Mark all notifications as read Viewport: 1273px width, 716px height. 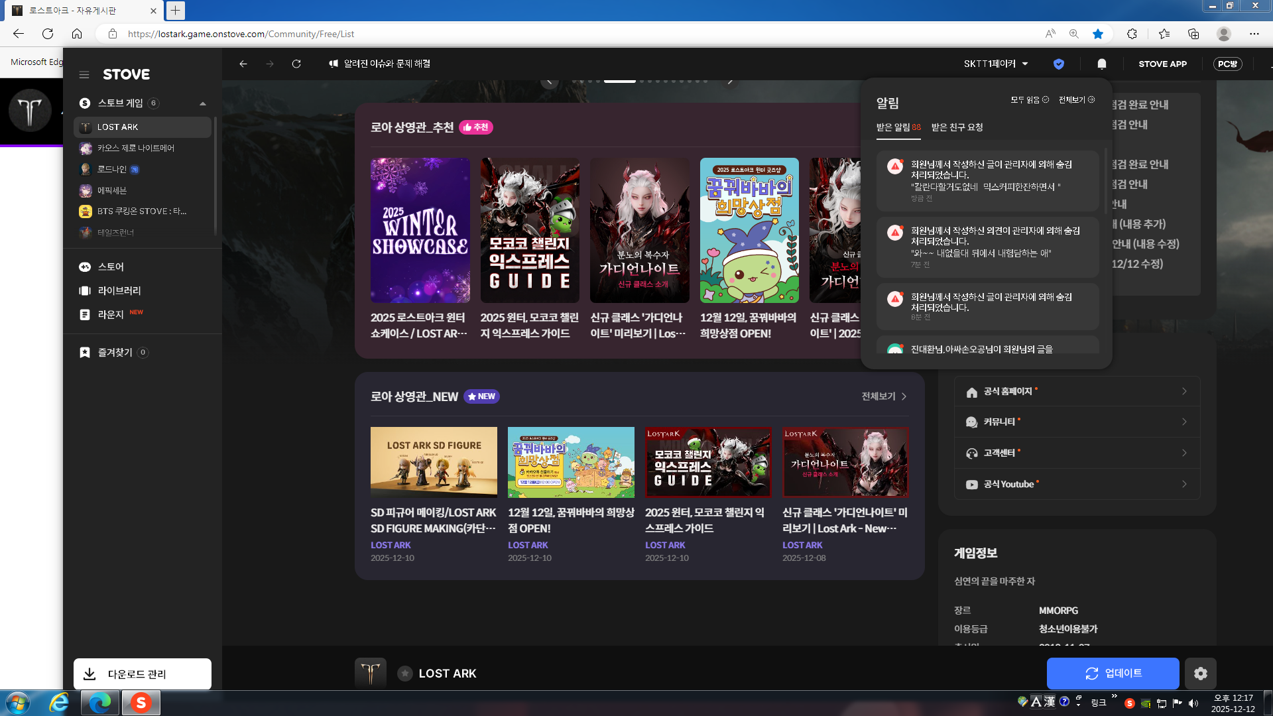[x=1029, y=99]
